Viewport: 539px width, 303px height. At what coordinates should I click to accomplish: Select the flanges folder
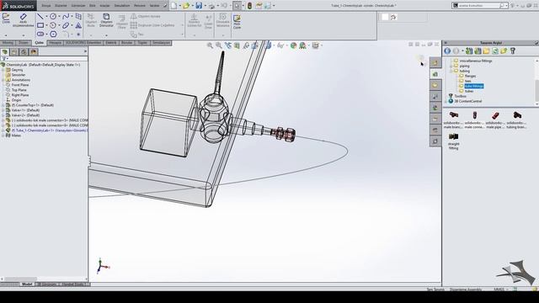click(x=470, y=76)
